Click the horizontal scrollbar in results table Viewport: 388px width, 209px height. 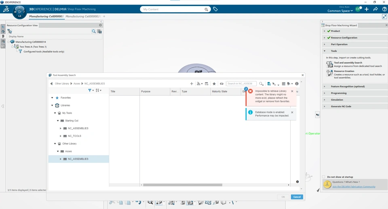click(183, 185)
